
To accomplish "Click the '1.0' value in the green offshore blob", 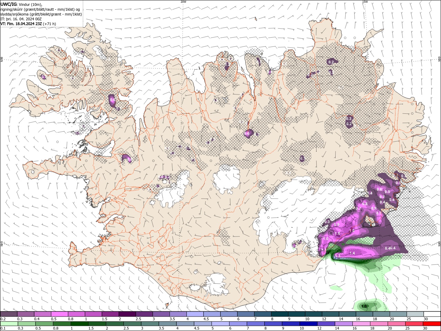I will [364, 306].
